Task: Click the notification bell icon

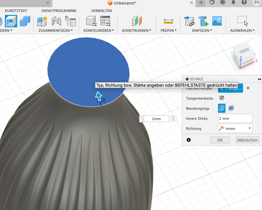Action: [x=233, y=3]
